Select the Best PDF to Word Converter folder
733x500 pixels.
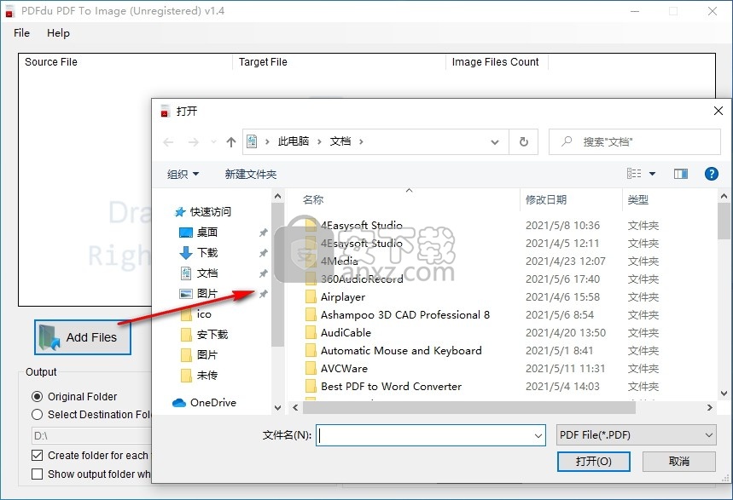pyautogui.click(x=392, y=386)
